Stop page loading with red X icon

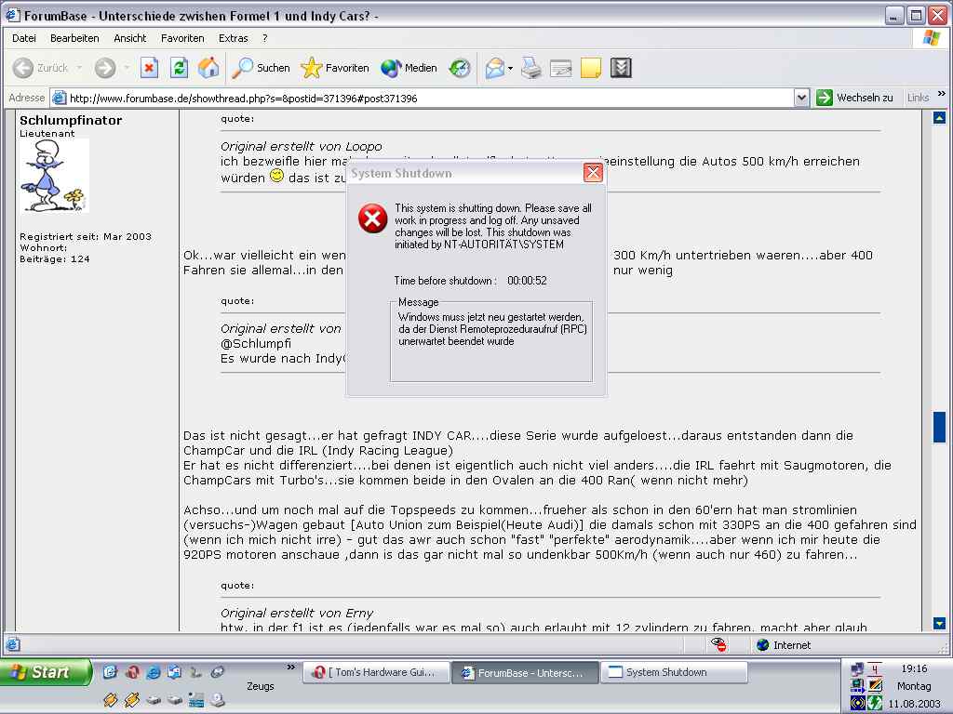[x=150, y=68]
